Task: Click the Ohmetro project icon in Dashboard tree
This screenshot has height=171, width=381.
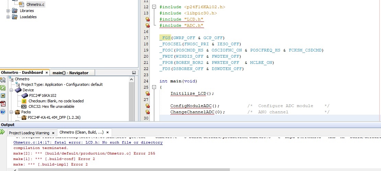Action: tap(11, 79)
